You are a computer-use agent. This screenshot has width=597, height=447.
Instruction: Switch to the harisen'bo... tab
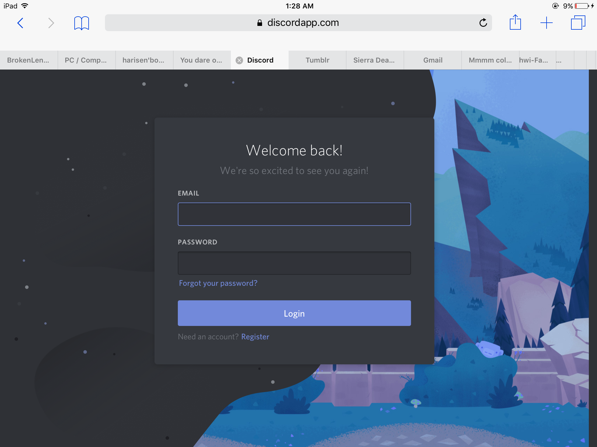tap(144, 60)
